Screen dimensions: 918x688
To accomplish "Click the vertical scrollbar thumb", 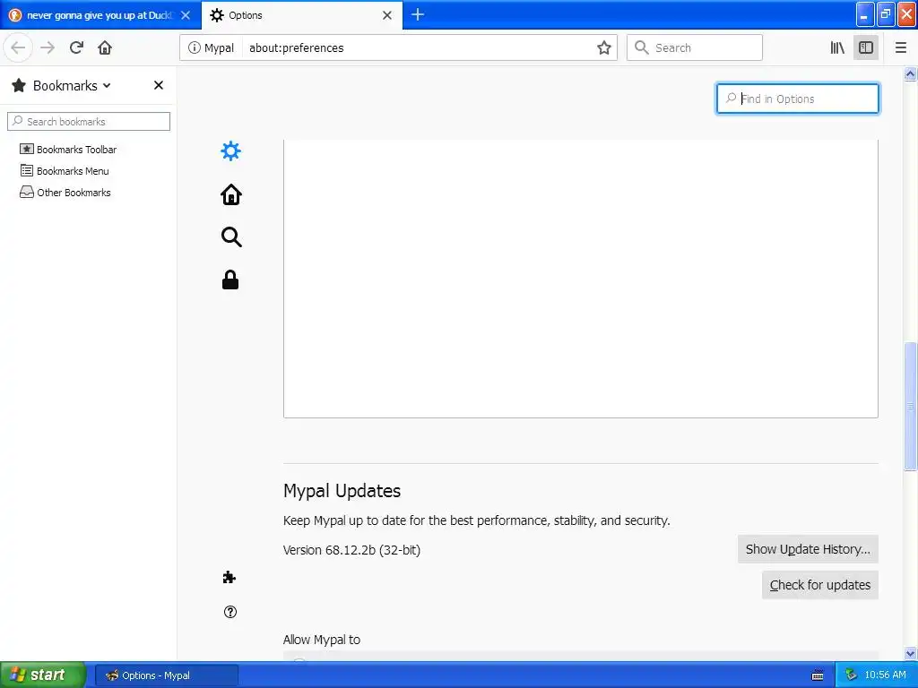I will coord(910,406).
